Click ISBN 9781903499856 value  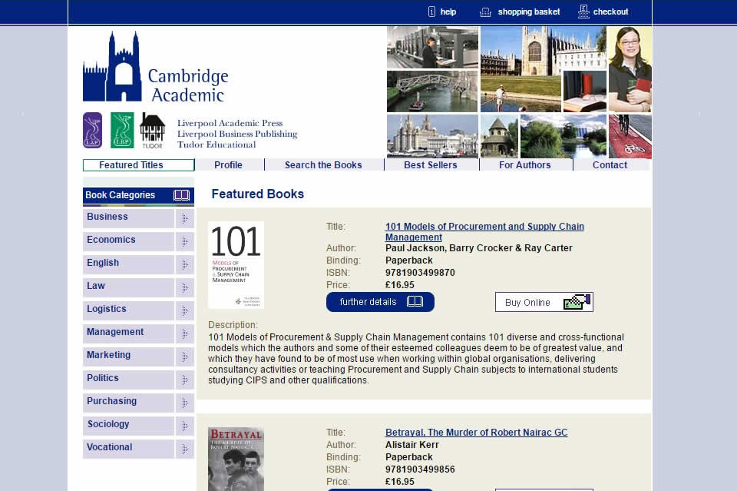coord(420,469)
